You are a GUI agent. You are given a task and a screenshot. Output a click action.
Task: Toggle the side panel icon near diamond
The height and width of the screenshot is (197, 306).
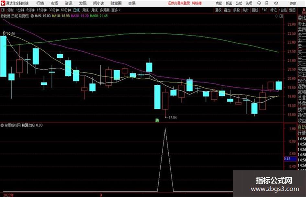(x=281, y=16)
